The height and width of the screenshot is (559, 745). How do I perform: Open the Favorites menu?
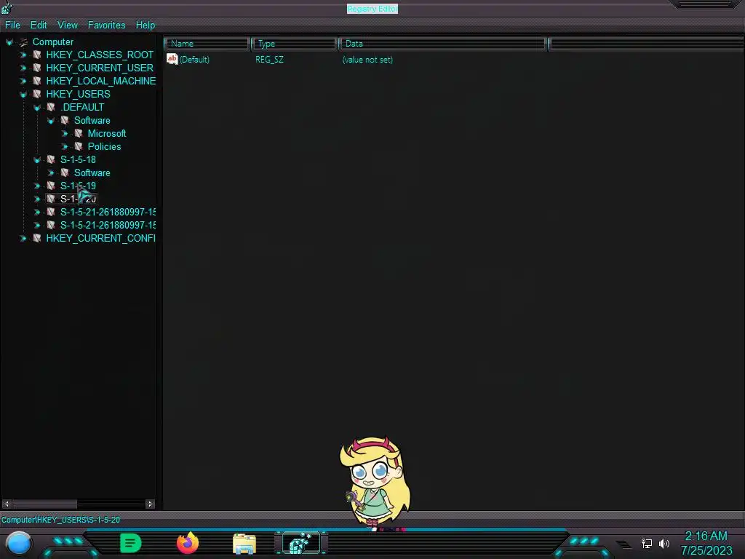tap(106, 25)
